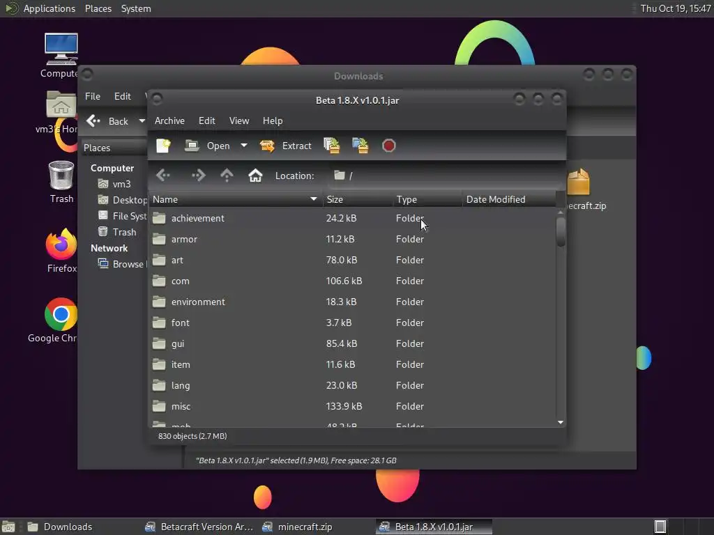
Task: Open the Edit menu in archive manager
Action: [206, 121]
